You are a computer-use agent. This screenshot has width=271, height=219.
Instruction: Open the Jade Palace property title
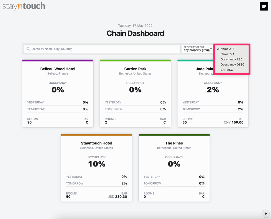click(x=204, y=69)
